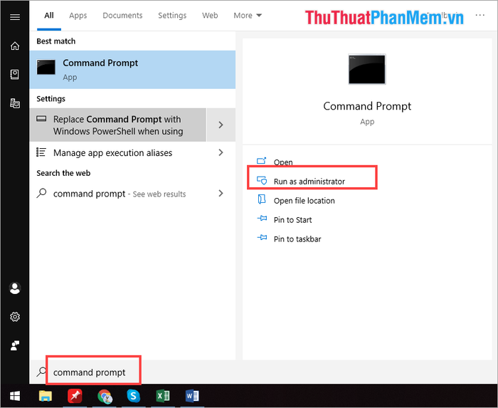Click the large Command Prompt preview icon

click(x=367, y=69)
